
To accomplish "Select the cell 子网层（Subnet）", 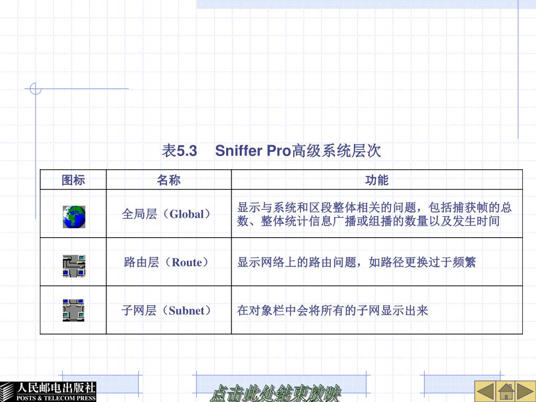I will [169, 310].
